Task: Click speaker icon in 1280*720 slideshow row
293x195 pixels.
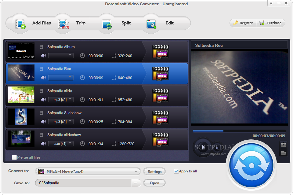Action: 43,144
